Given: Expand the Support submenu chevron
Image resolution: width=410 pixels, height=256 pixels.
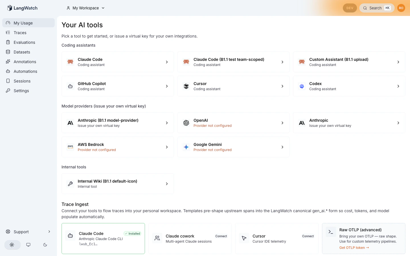Looking at the screenshot, I should click(49, 232).
